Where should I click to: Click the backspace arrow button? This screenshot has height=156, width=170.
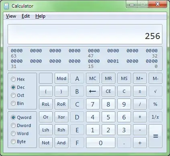click(x=93, y=91)
